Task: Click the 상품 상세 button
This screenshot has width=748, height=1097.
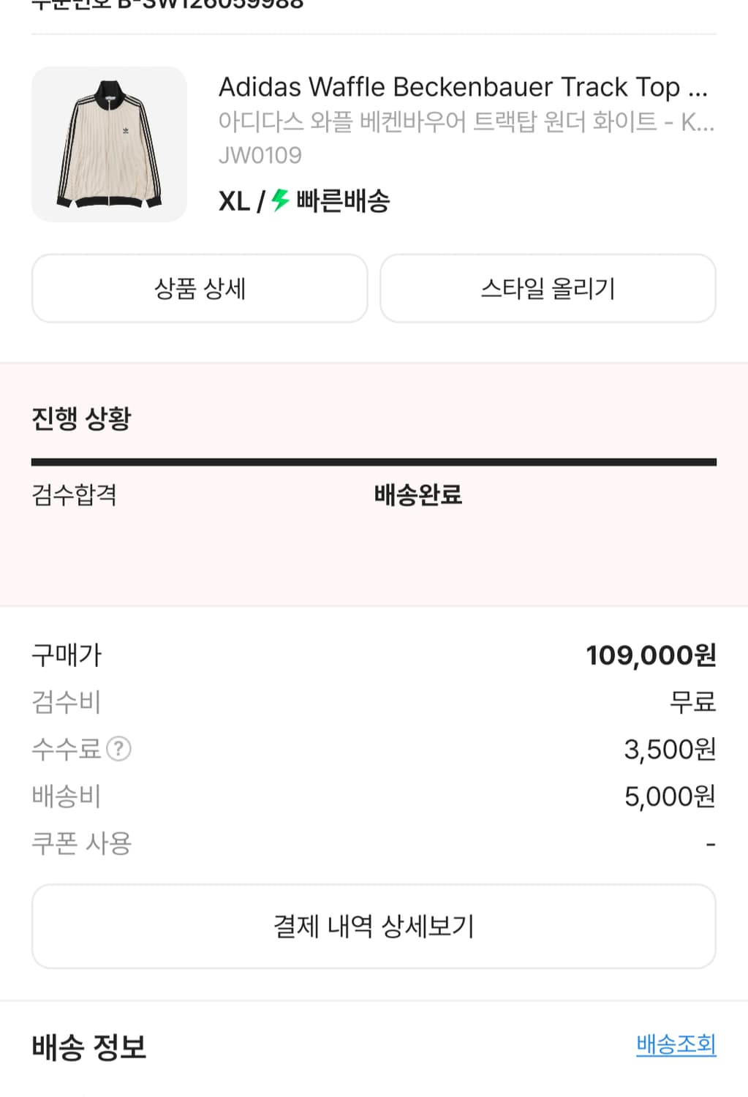Action: point(200,288)
